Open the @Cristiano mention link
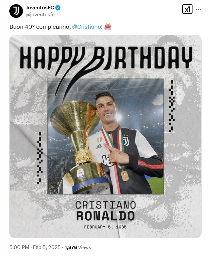210x256 pixels. point(86,27)
